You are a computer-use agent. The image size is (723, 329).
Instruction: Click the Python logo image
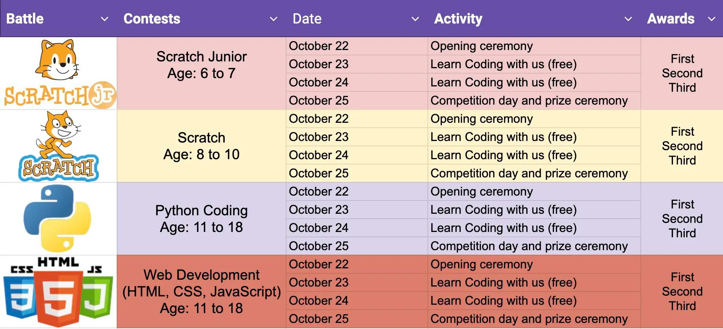click(57, 219)
